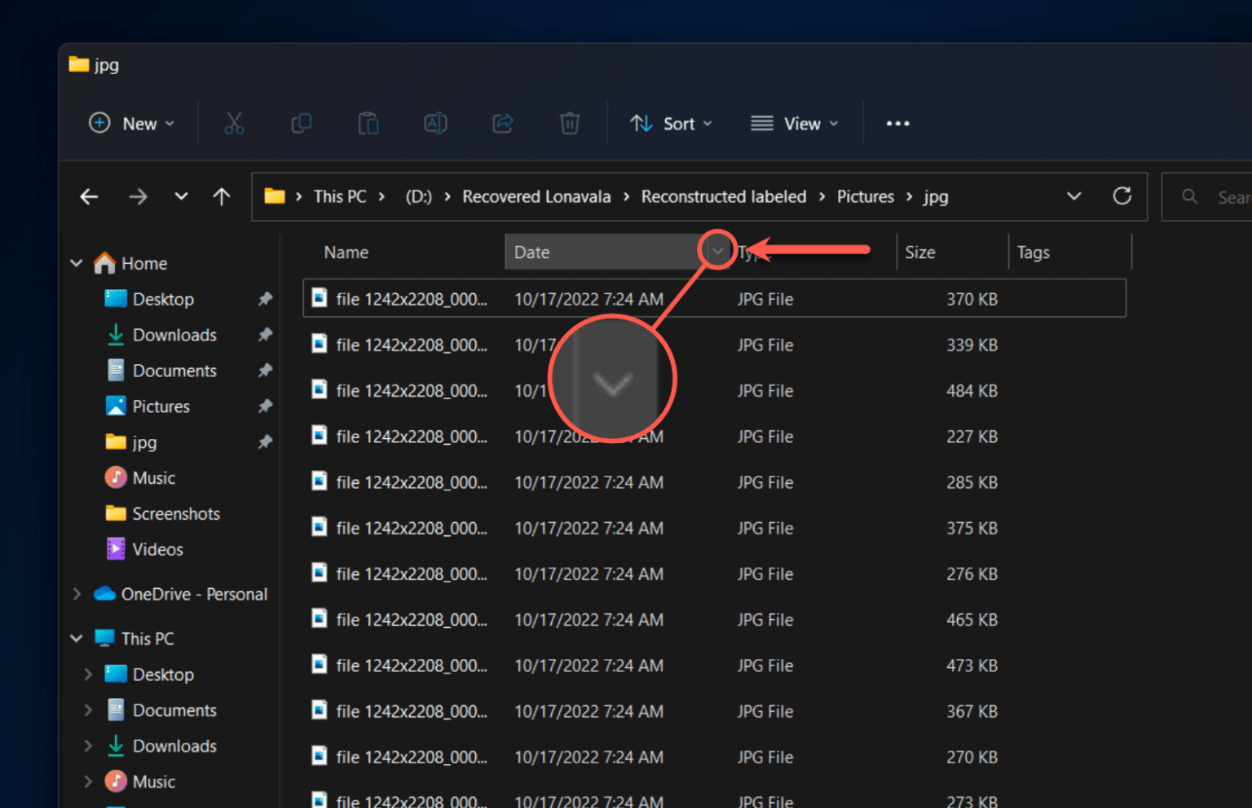Open the See more options menu
The image size is (1252, 808).
point(897,123)
